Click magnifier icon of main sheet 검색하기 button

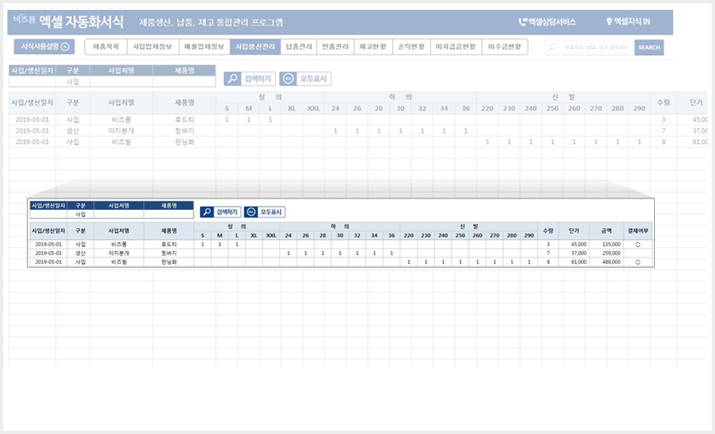pos(232,78)
